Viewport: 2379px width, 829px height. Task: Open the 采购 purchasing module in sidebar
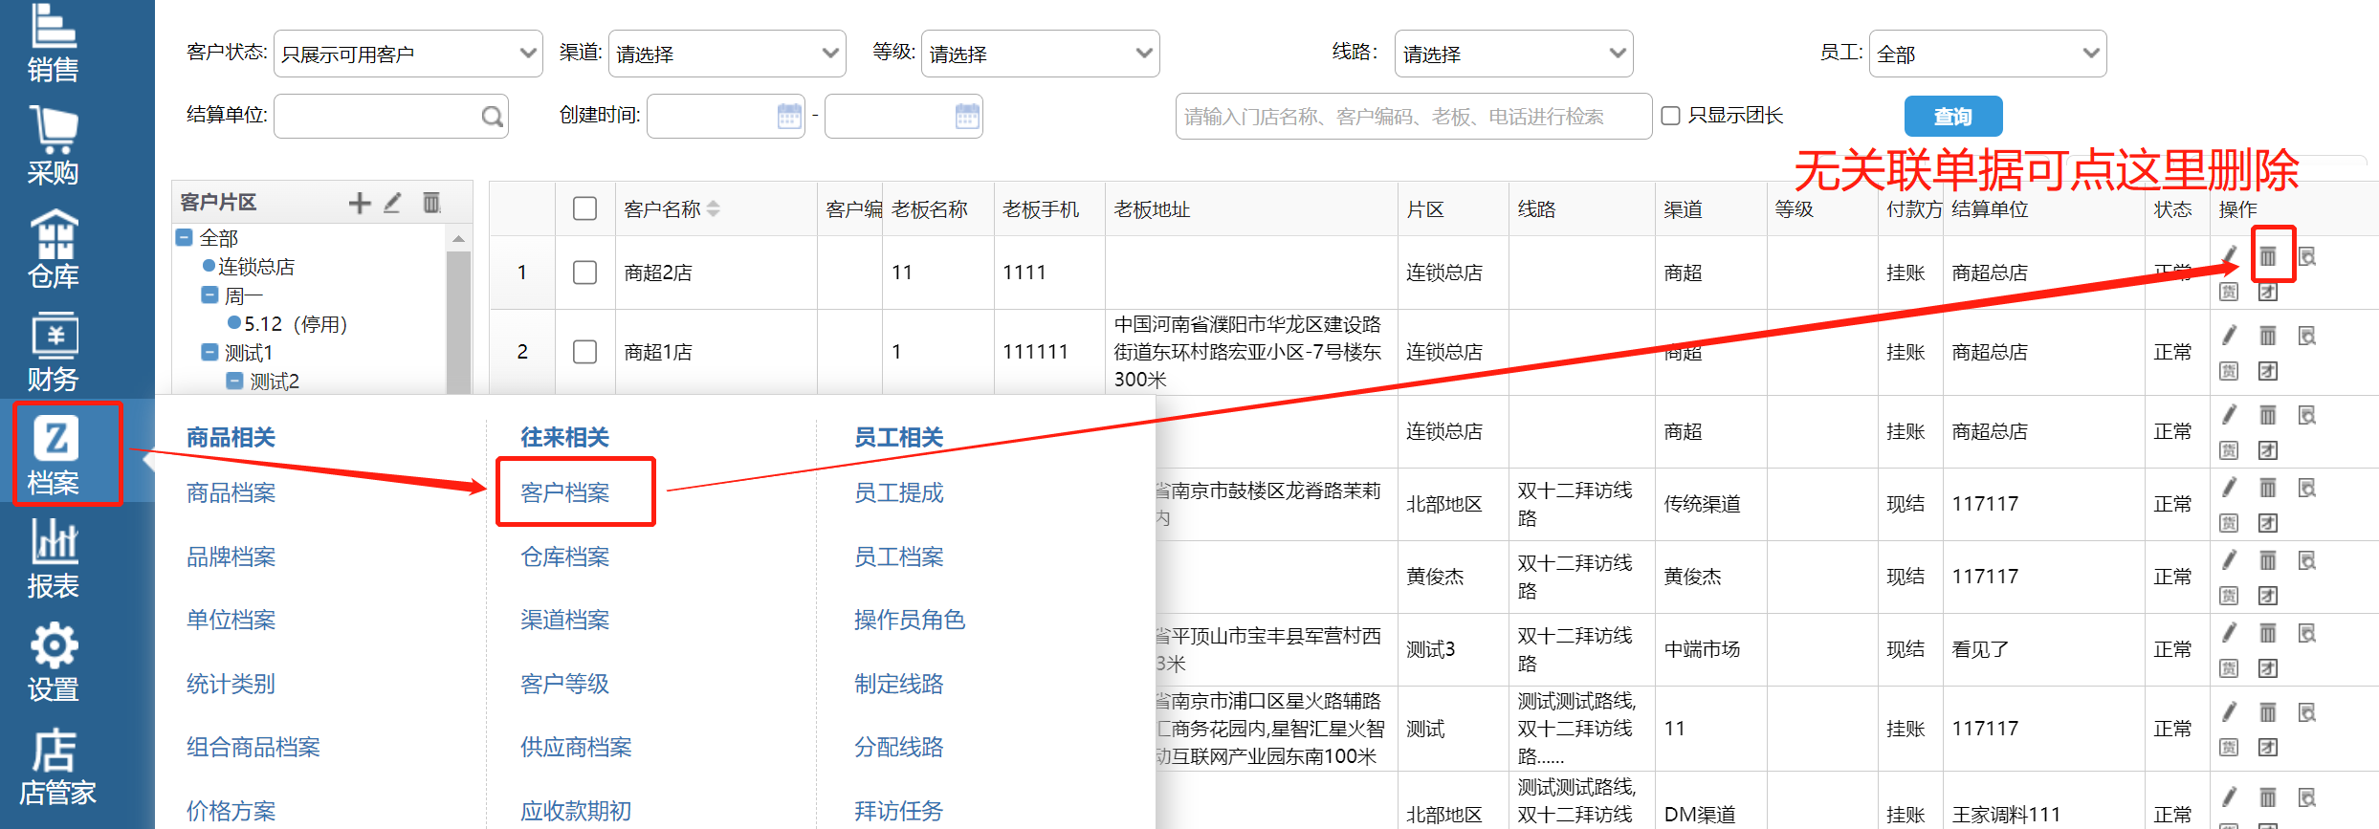coord(54,145)
